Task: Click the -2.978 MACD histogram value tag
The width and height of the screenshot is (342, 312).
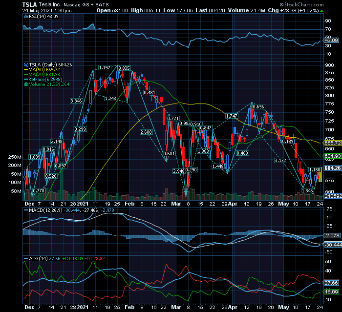Action: 332,235
